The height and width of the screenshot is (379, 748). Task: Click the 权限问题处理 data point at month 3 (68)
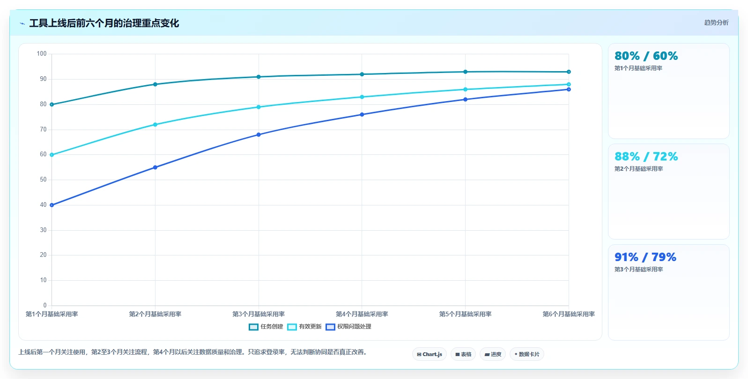pyautogui.click(x=259, y=135)
